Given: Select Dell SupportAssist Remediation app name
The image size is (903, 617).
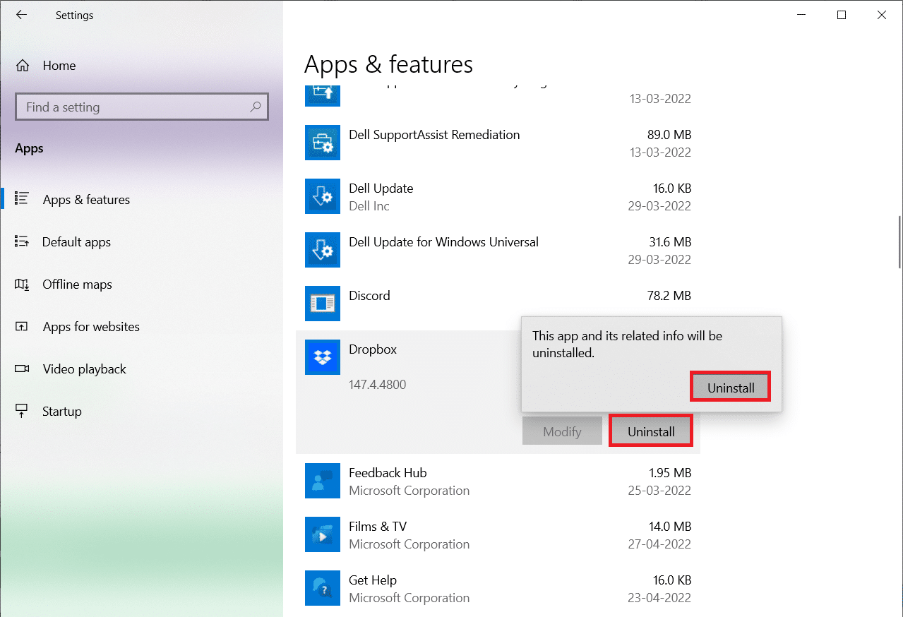Looking at the screenshot, I should pyautogui.click(x=434, y=135).
